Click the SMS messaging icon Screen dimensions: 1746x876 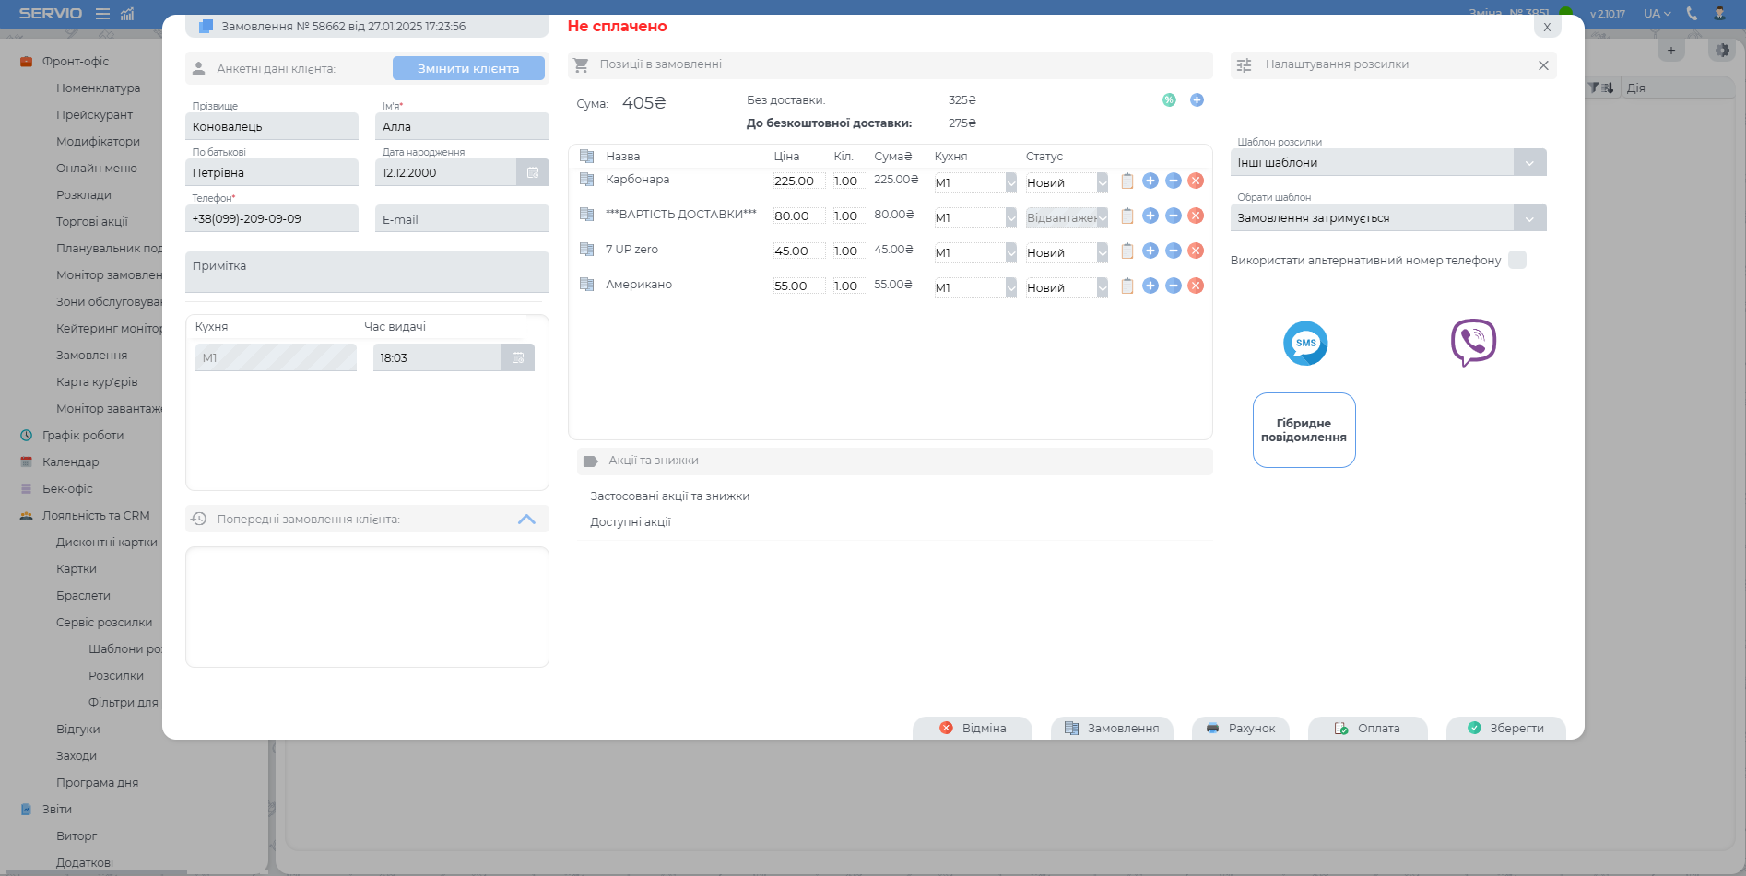coord(1305,344)
